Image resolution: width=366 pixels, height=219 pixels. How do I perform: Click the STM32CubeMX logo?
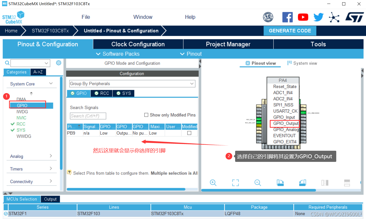(x=13, y=18)
